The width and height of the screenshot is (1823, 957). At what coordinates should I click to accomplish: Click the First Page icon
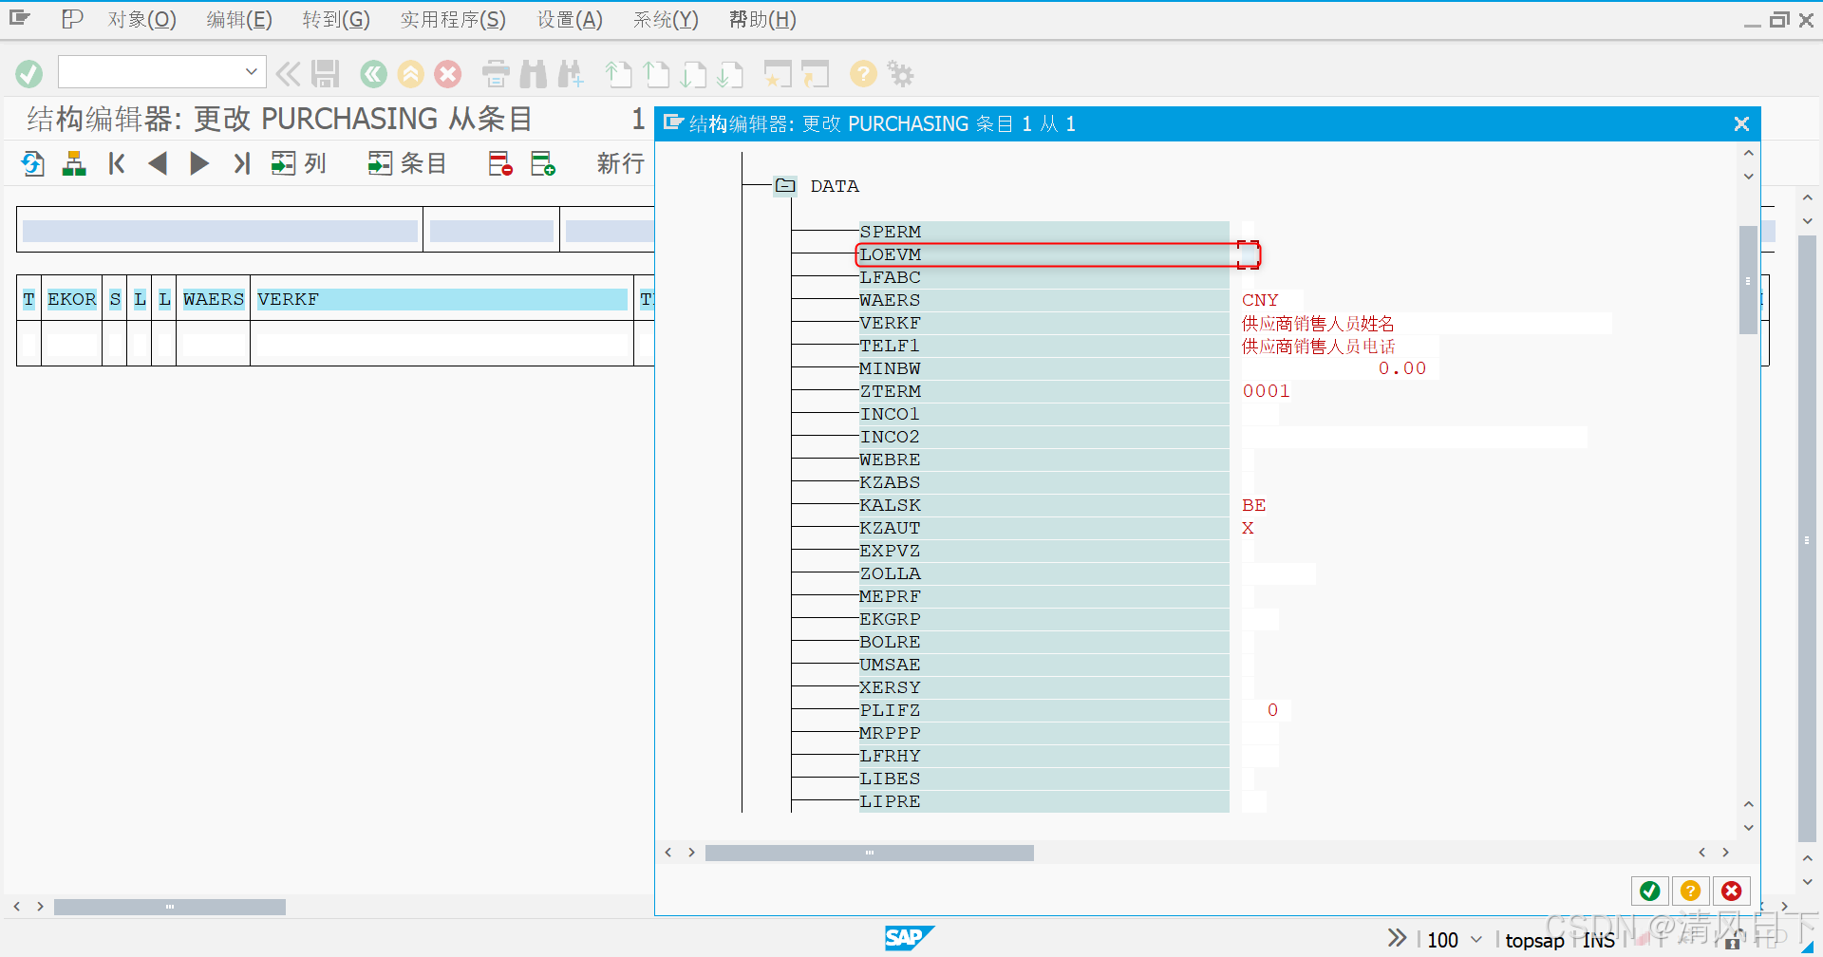click(618, 74)
